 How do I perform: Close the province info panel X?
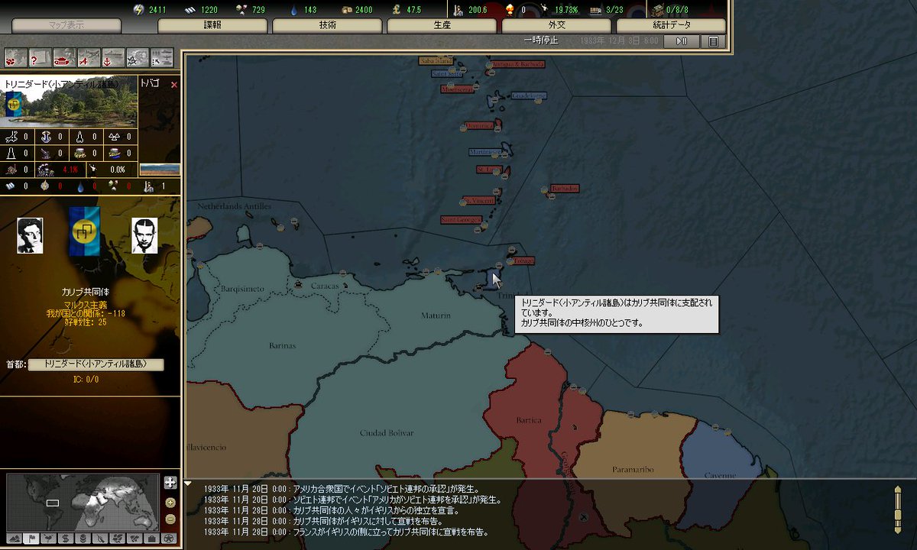(173, 85)
